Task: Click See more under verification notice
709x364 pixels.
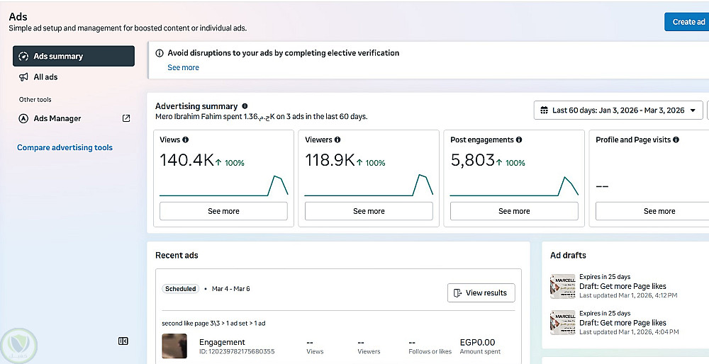Action: coord(183,67)
